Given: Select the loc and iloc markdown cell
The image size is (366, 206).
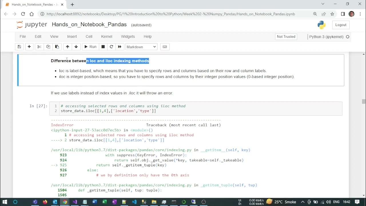Looking at the screenshot, I should 181,70.
